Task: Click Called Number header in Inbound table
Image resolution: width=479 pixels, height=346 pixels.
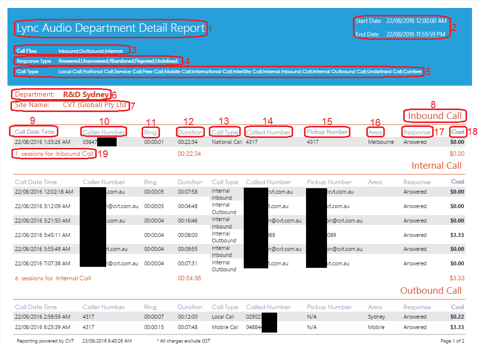Action: [268, 132]
